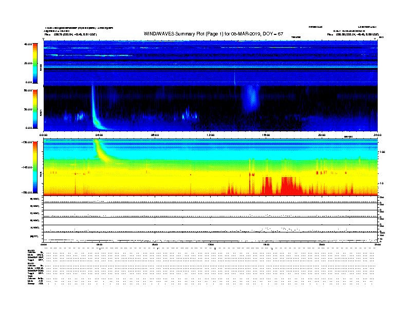Screen dimensions: 407x314
Task: Click the 100 label on TNR right axis
Action: pos(382,152)
